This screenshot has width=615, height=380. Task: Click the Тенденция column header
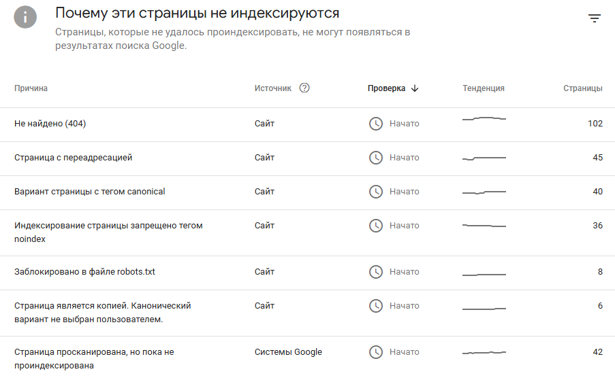484,88
